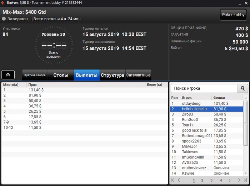The height and width of the screenshot is (186, 250).
Task: Select player Ziro83 row
Action: pyautogui.click(x=206, y=114)
